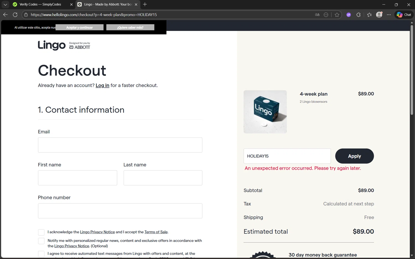415x259 pixels.
Task: Switch to Verify Codes — SimplyCodes tab
Action: pos(40,4)
